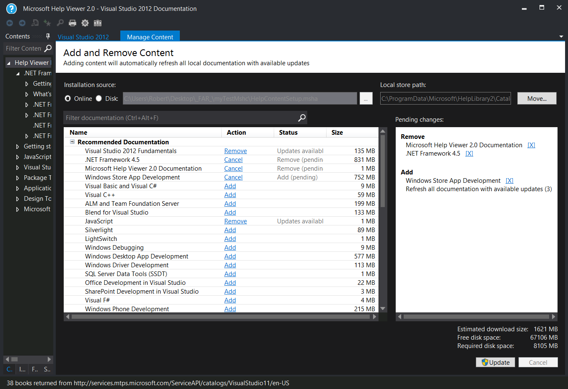Expand the Design To tree node
568x389 pixels.
pos(18,199)
